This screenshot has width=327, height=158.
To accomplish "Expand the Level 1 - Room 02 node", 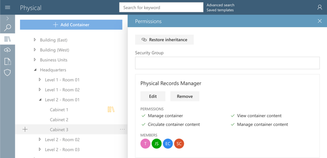I will 40,90.
